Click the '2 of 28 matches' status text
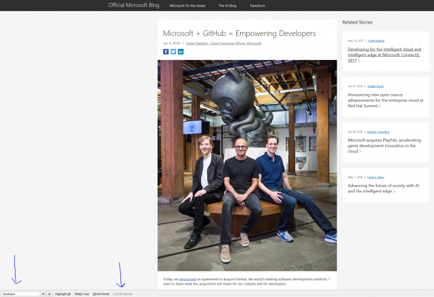434x297 pixels. click(123, 294)
